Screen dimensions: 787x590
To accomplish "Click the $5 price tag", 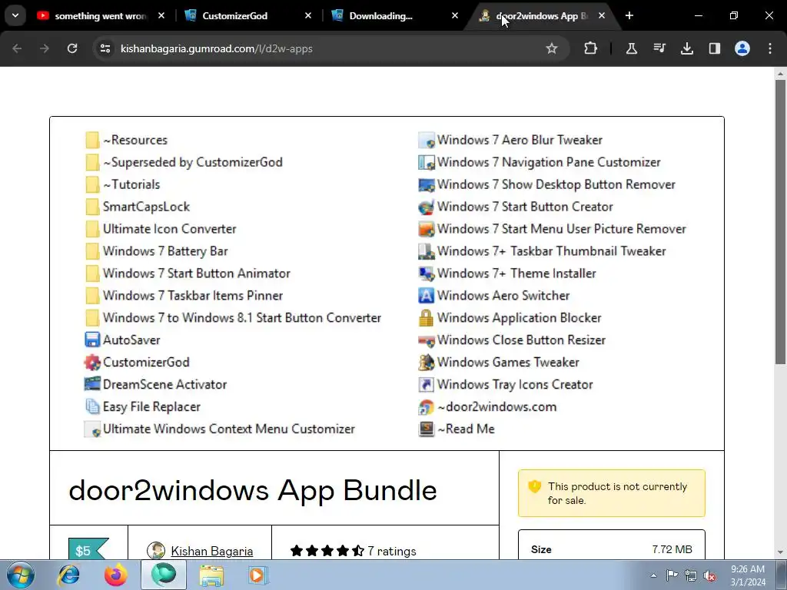I will [88, 550].
